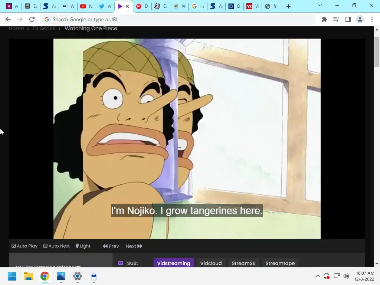Switch to the Epic Games tab
380x285 pixels.
tap(31, 6)
